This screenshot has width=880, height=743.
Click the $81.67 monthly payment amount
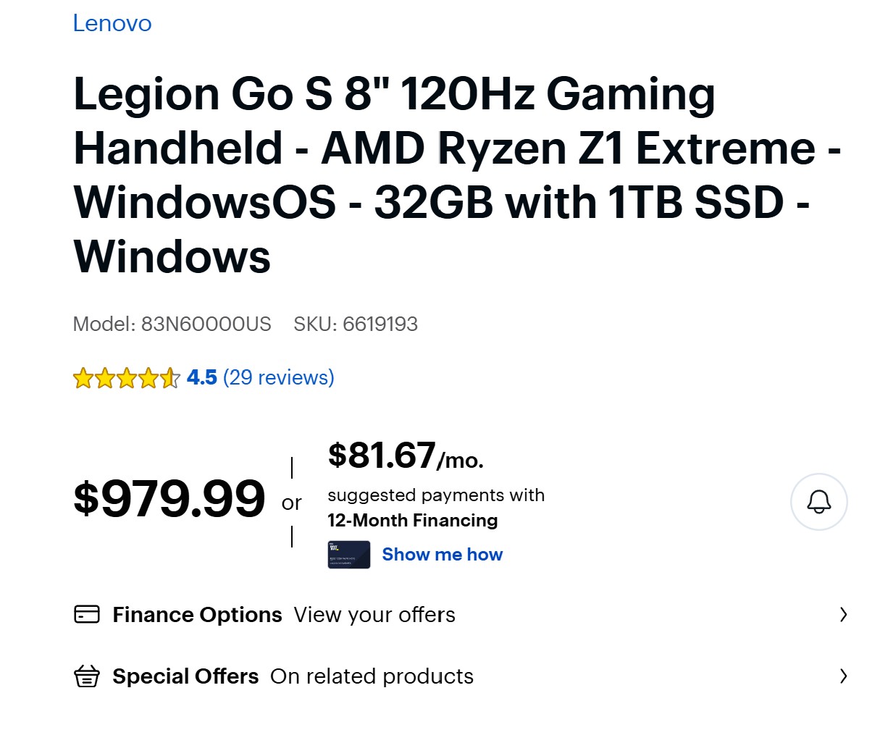[x=382, y=456]
